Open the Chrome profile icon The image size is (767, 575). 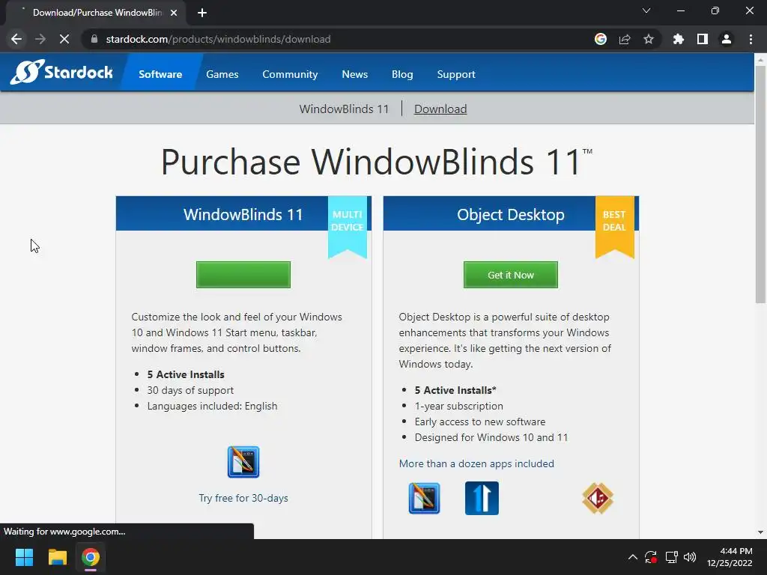pos(727,39)
